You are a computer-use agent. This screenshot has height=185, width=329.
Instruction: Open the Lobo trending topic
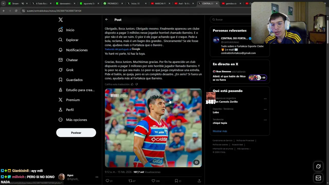click(x=216, y=112)
